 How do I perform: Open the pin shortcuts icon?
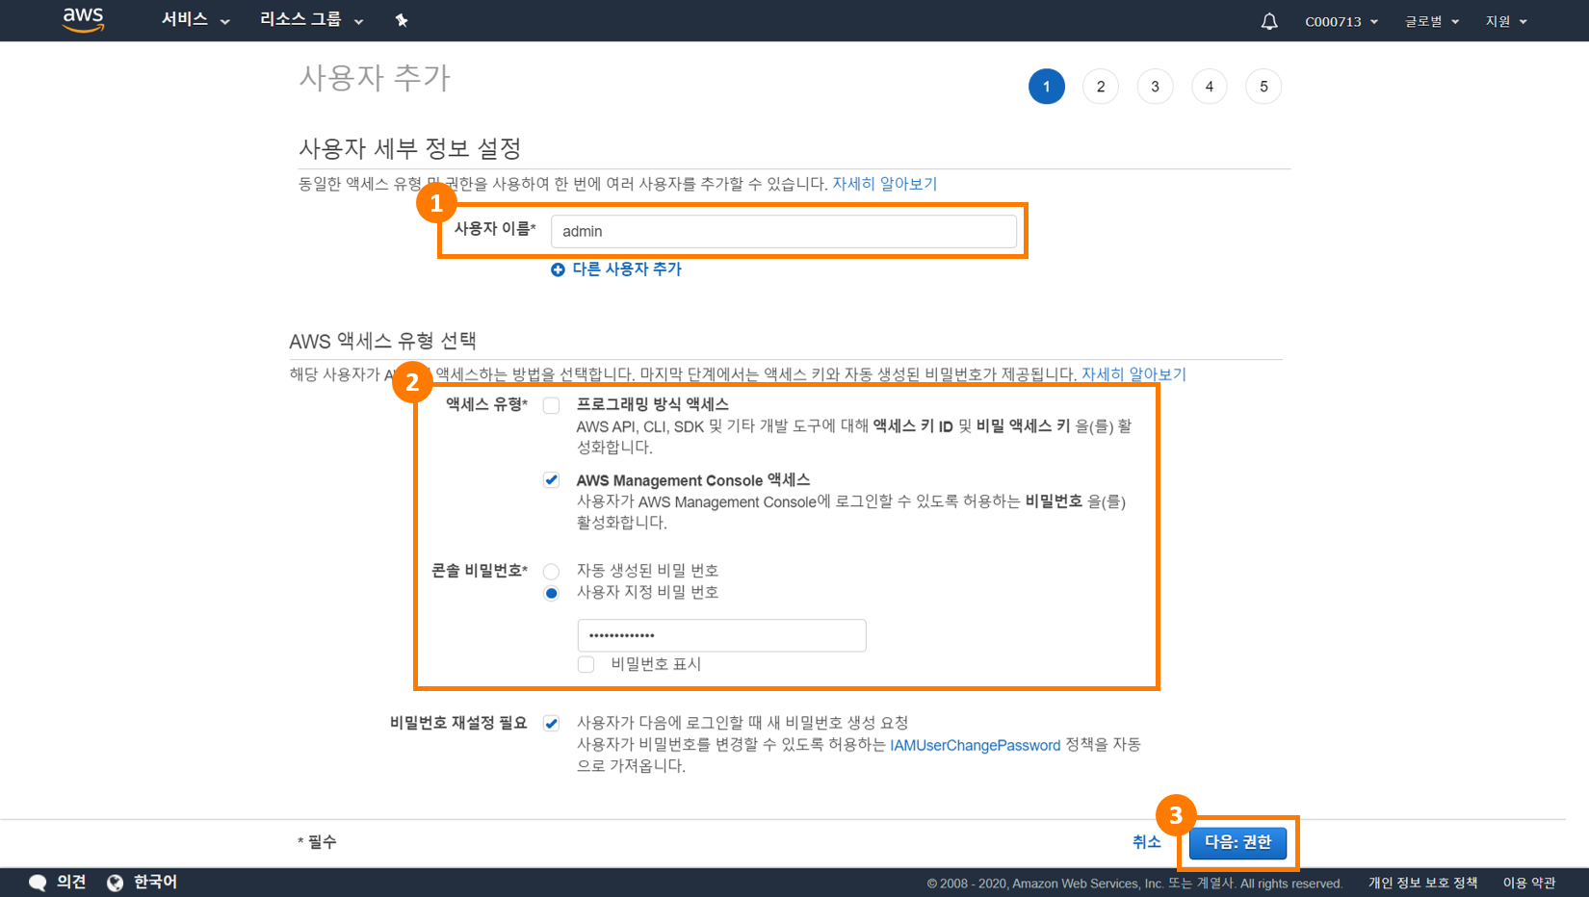click(x=402, y=20)
